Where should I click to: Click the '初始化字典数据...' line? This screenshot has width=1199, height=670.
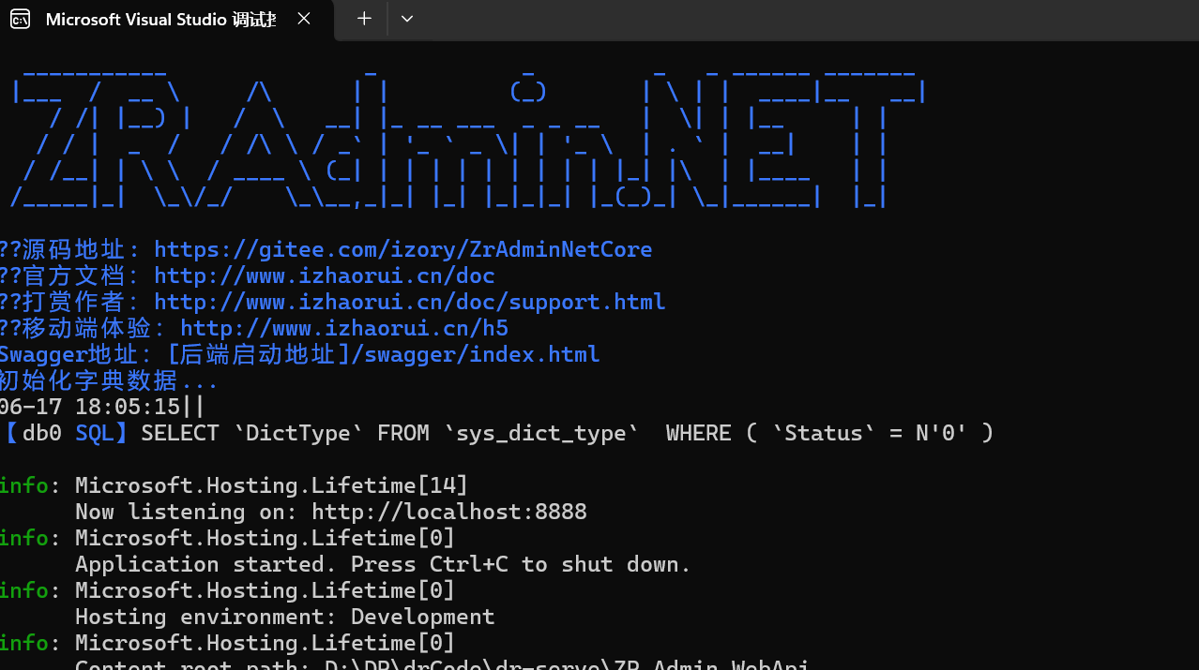109,380
